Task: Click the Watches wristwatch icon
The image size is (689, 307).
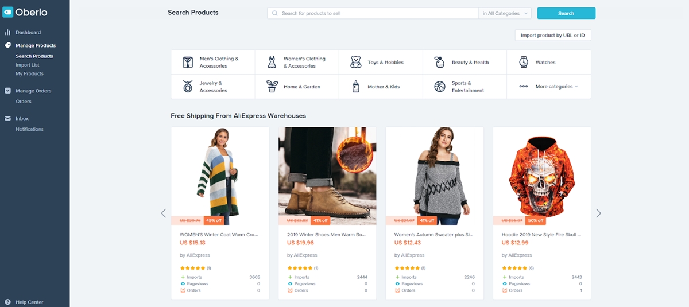Action: (x=524, y=62)
